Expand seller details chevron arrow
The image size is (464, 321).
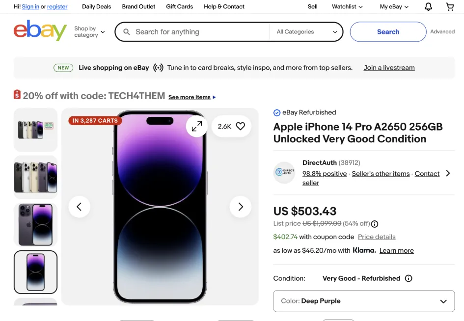tap(448, 173)
